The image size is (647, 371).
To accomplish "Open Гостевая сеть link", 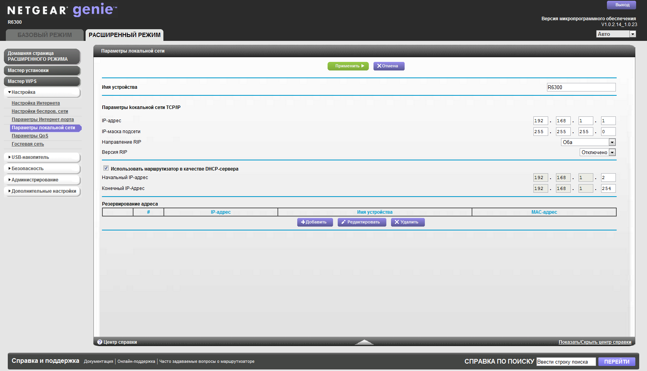I will click(28, 144).
